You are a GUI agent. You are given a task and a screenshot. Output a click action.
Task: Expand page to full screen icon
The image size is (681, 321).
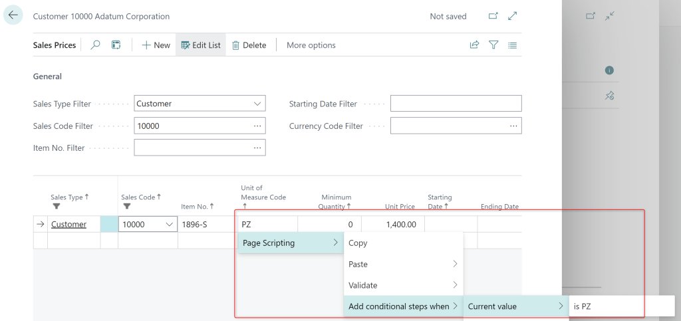(512, 16)
